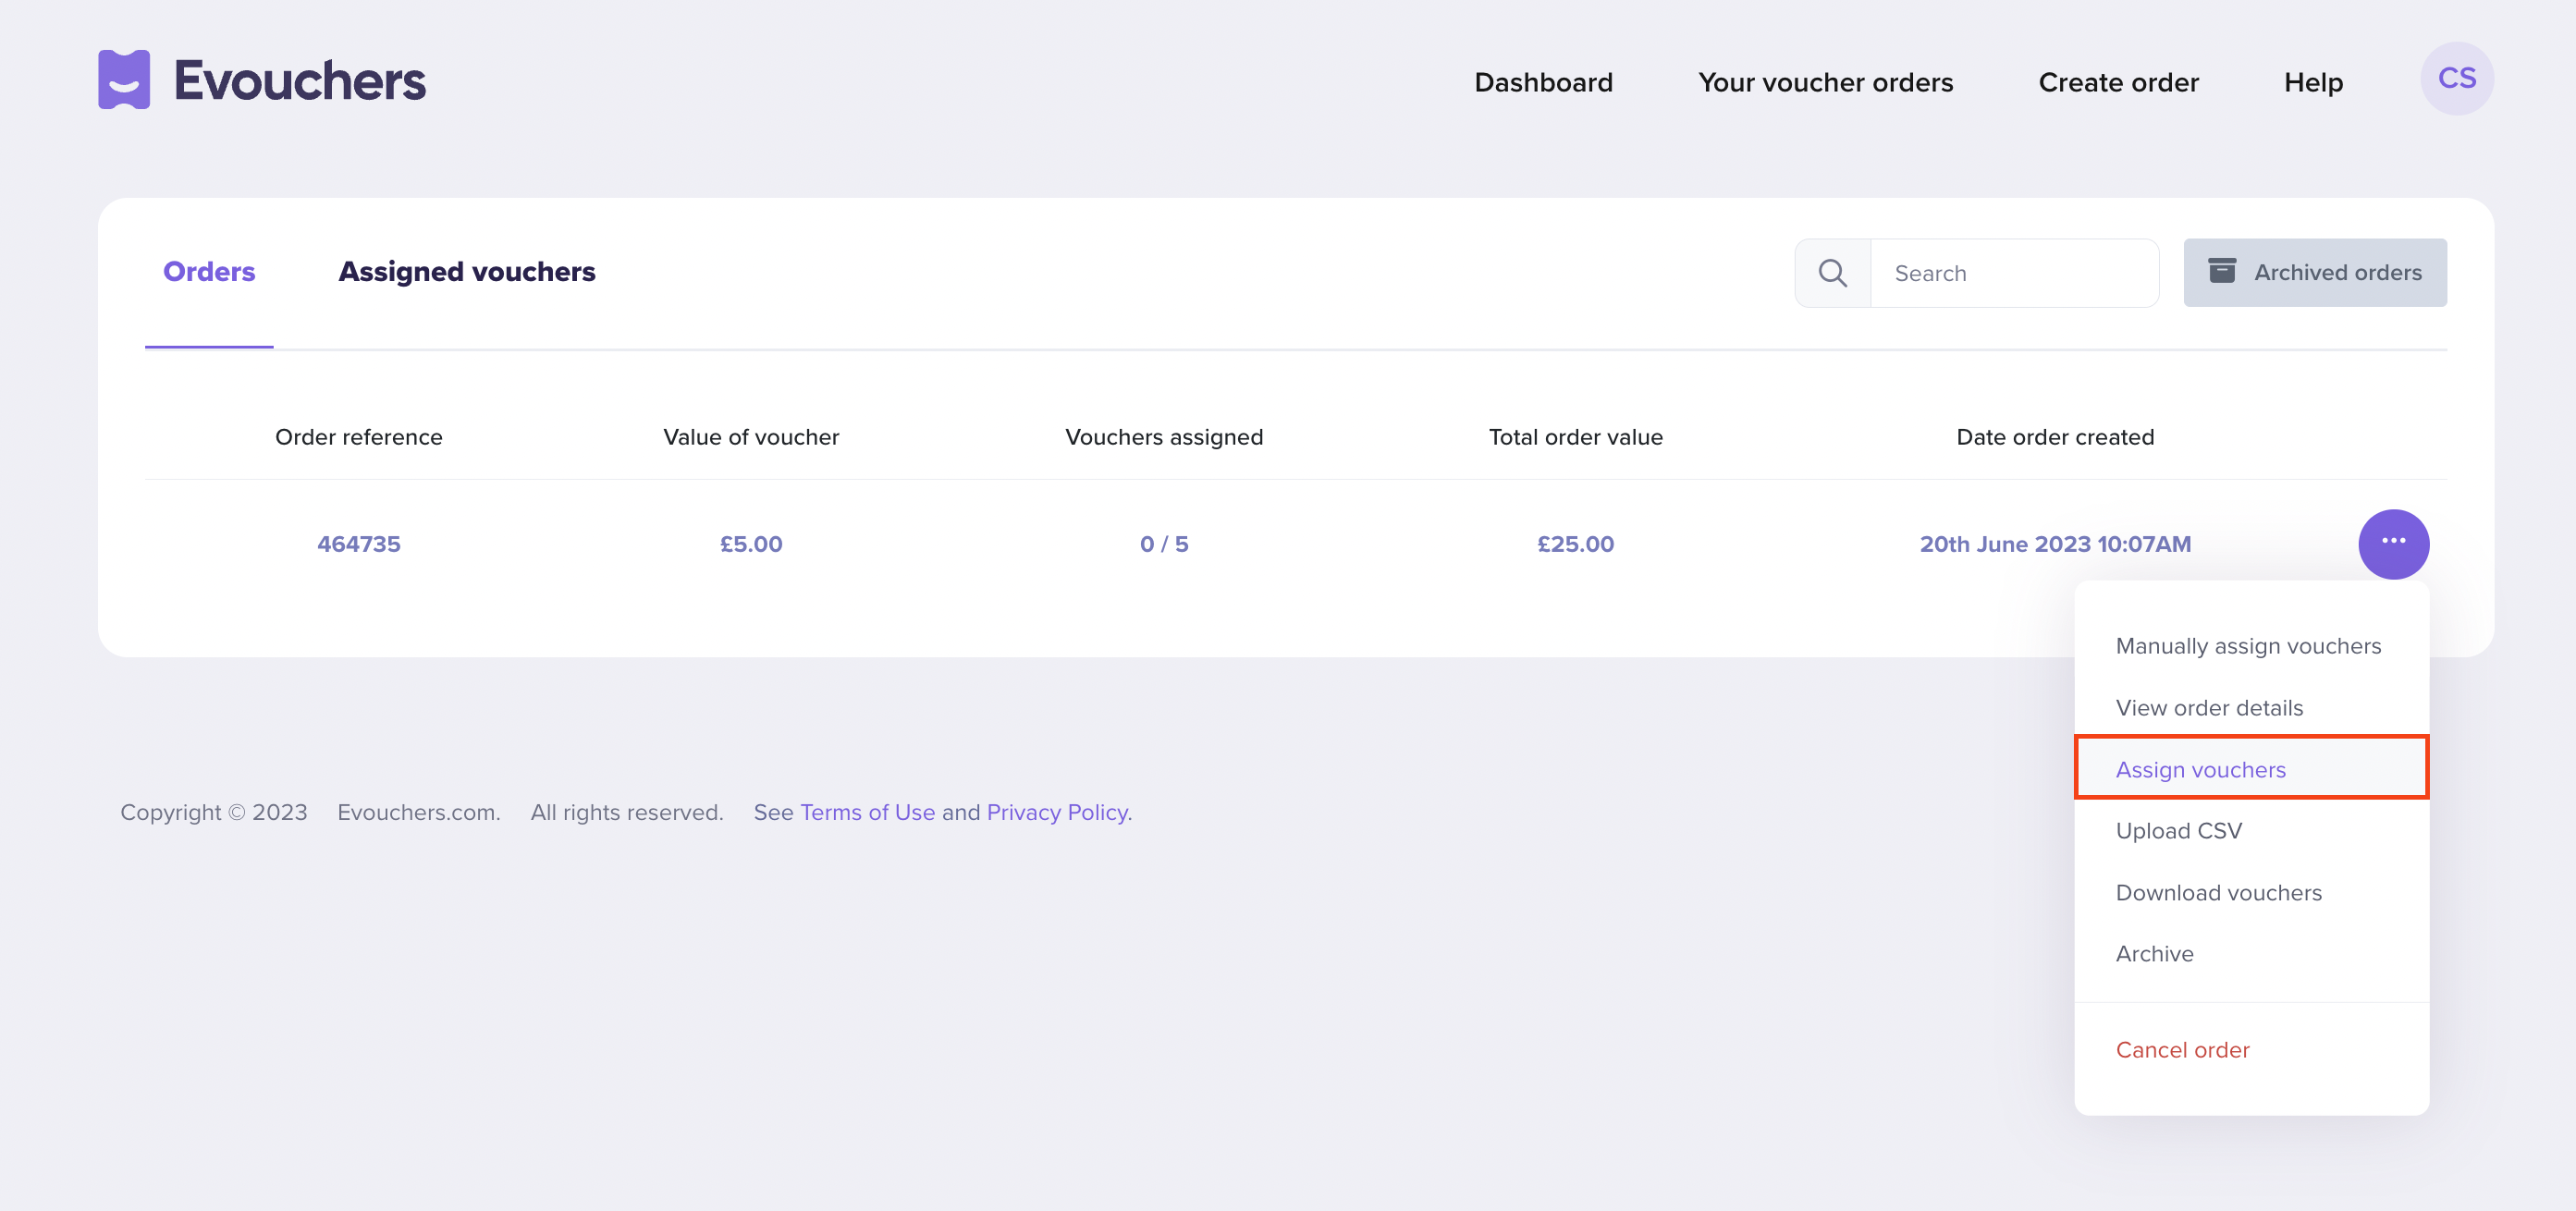Select Assign vouchers in dropdown menu
Image resolution: width=2576 pixels, height=1211 pixels.
[x=2251, y=769]
